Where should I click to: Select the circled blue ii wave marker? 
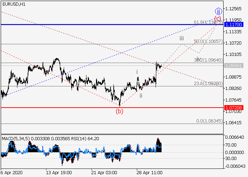click(218, 12)
